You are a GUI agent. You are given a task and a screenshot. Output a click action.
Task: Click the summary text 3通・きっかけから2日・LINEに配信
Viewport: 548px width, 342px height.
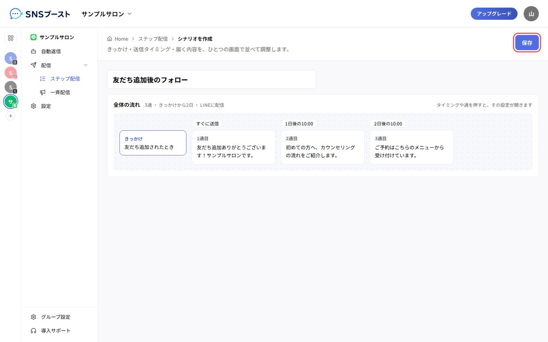184,105
